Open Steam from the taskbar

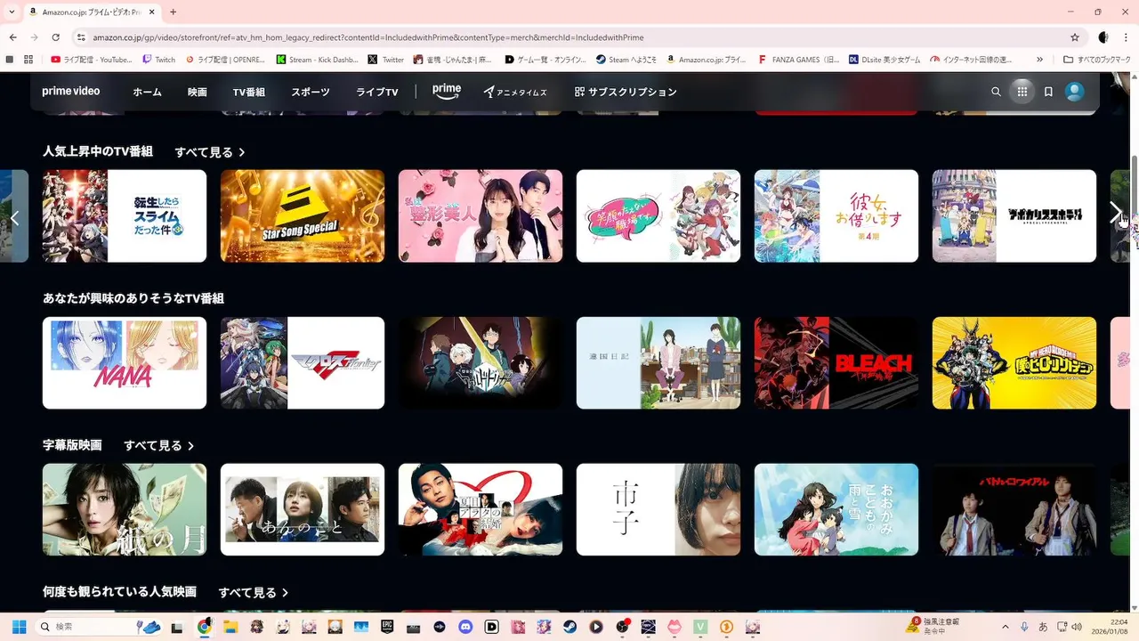point(569,627)
